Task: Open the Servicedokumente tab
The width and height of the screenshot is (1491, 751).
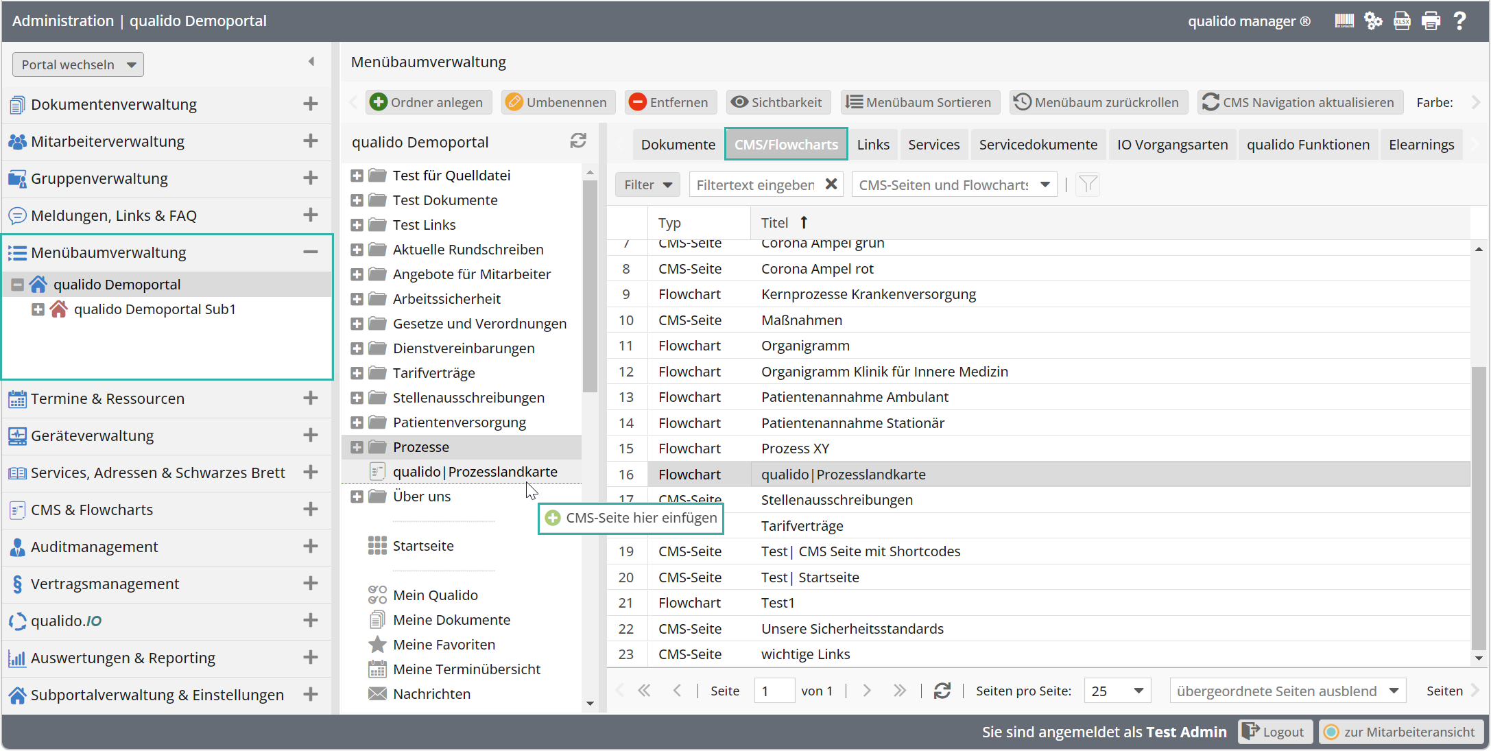Action: [1038, 145]
